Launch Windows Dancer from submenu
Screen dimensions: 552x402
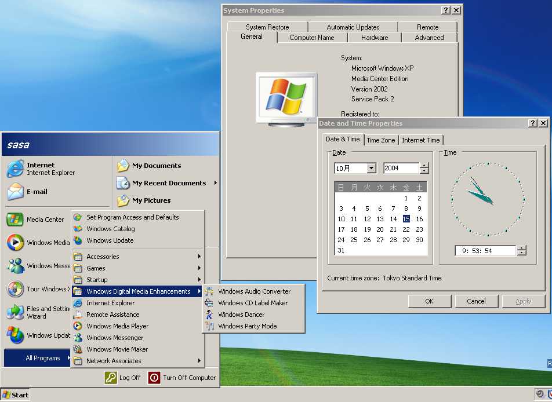coord(241,315)
